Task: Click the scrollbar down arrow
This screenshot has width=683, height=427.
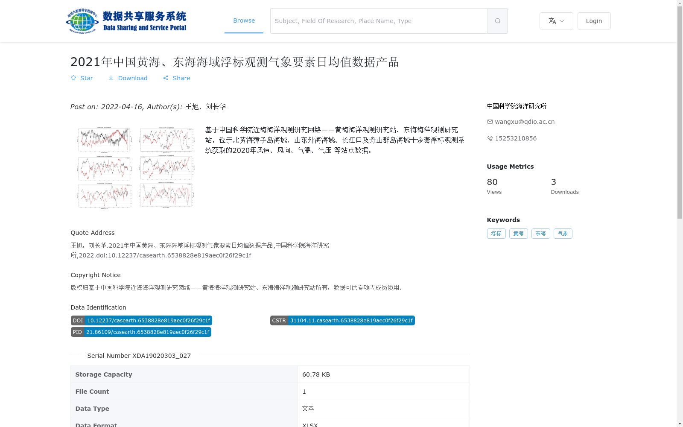Action: pos(680,424)
